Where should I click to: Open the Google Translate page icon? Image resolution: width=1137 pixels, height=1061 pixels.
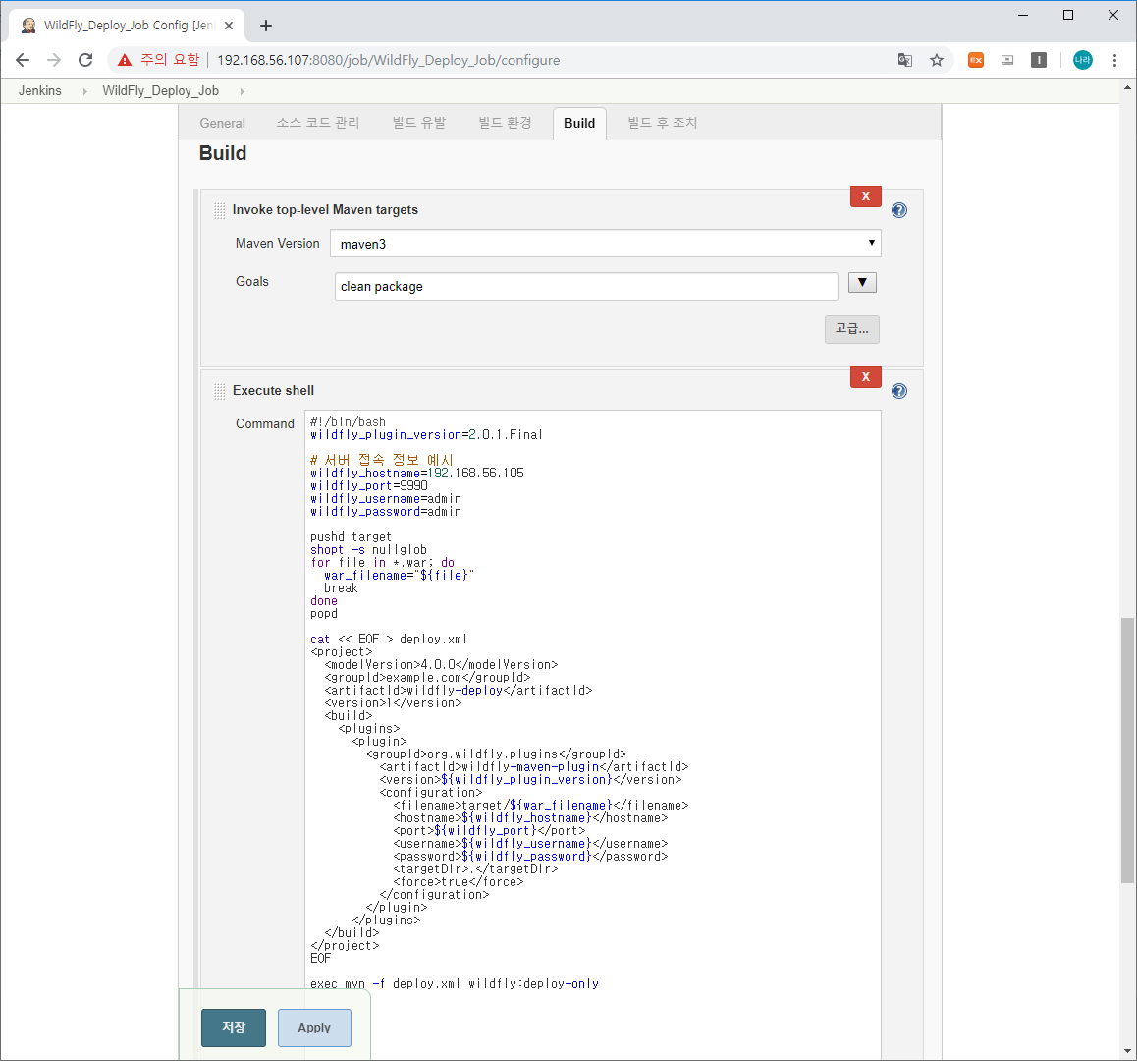(905, 60)
